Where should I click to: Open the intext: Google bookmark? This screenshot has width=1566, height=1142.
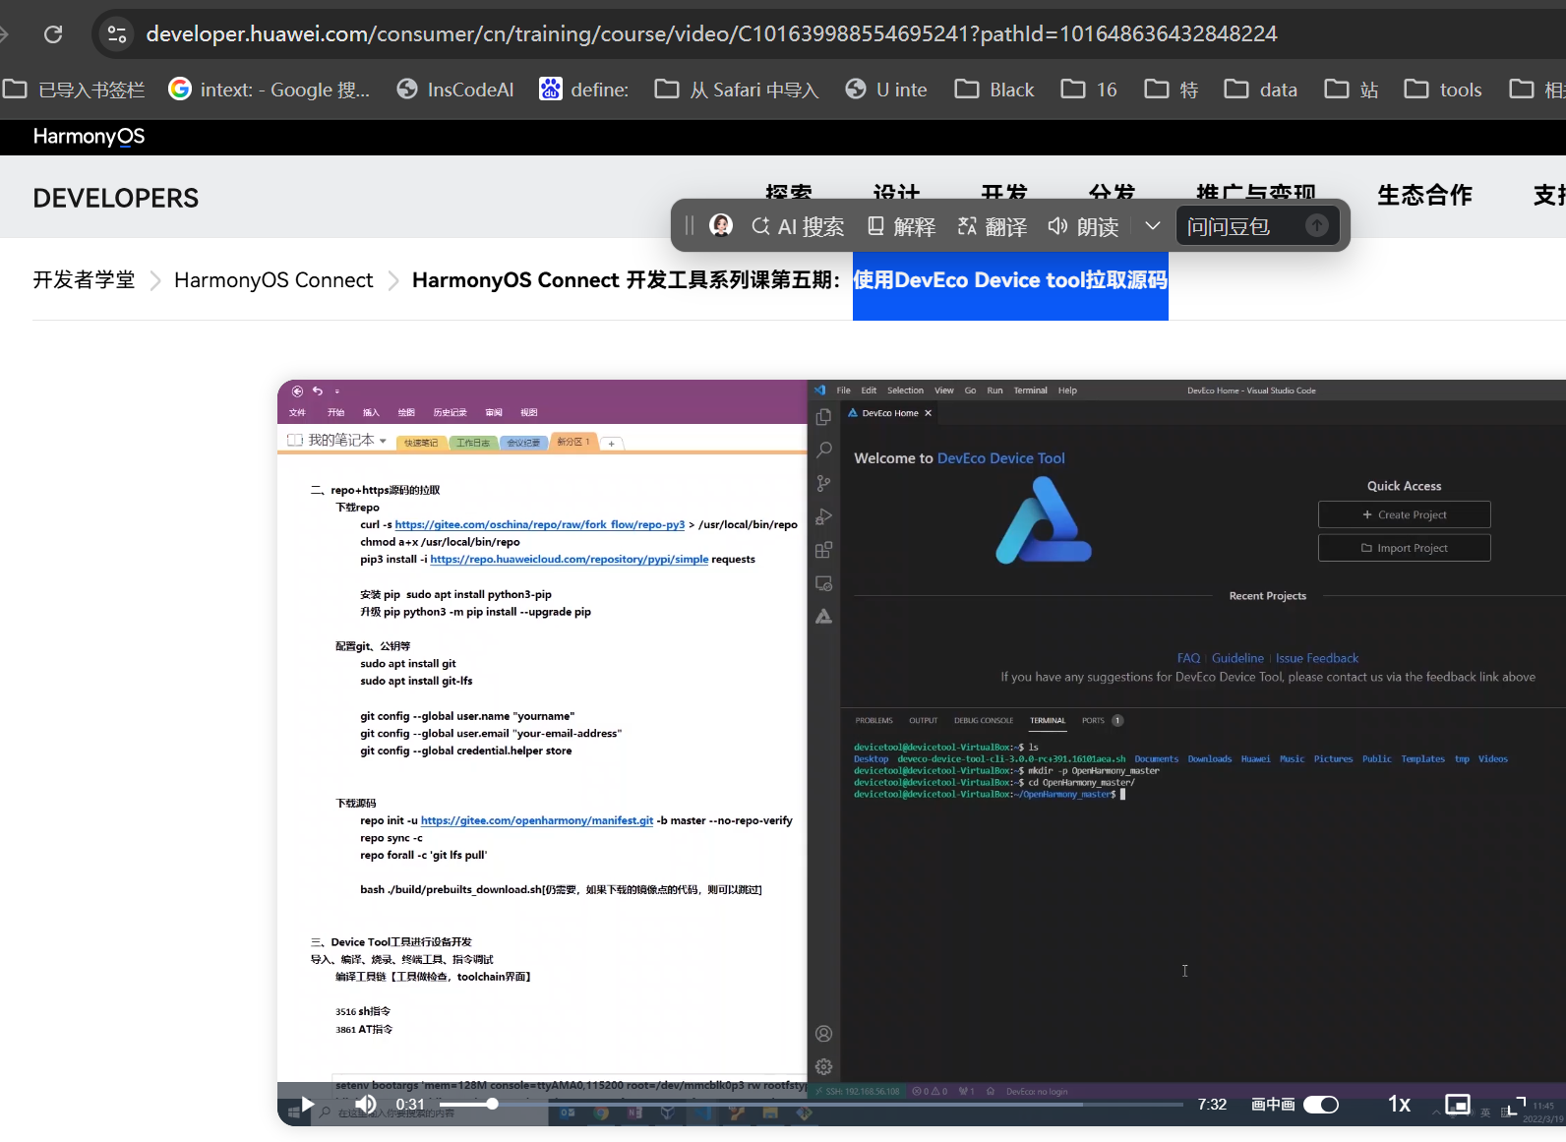(270, 90)
